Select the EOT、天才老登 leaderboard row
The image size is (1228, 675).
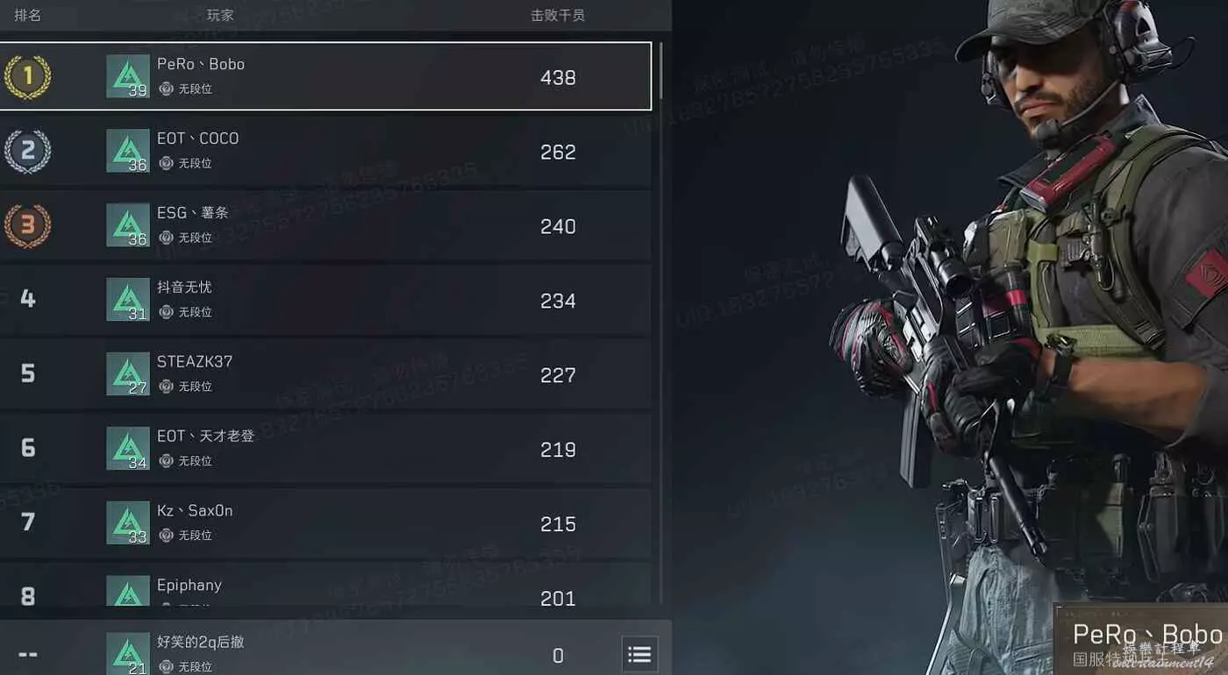(x=325, y=449)
